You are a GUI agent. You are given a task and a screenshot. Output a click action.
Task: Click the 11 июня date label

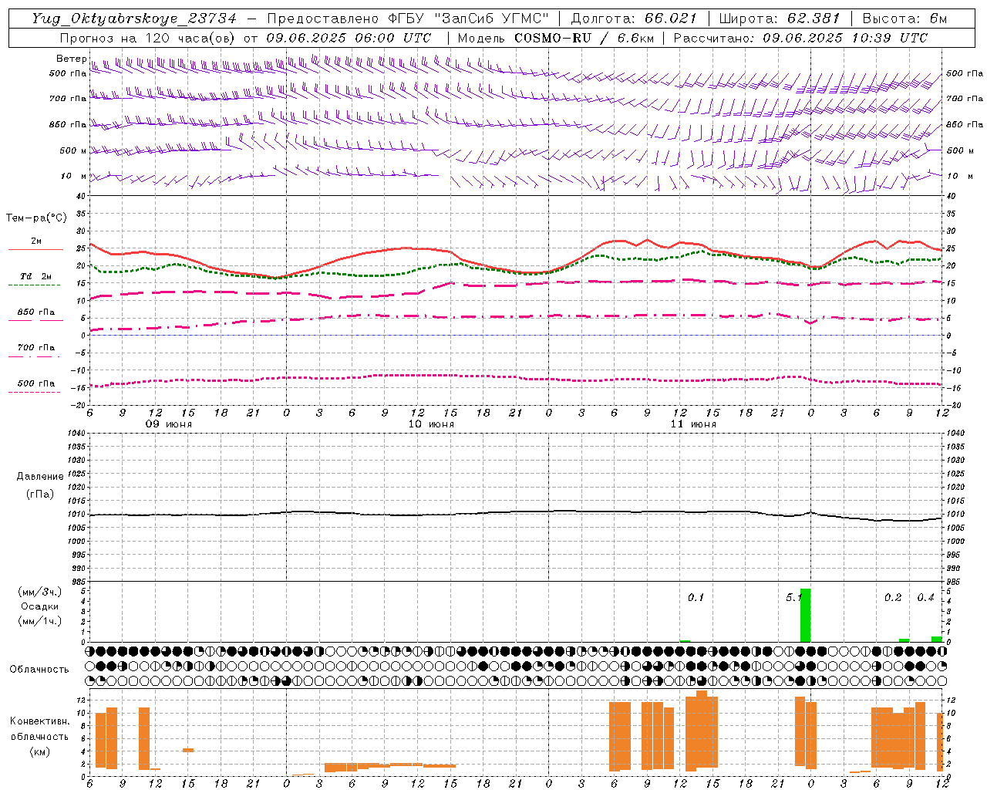pyautogui.click(x=693, y=424)
